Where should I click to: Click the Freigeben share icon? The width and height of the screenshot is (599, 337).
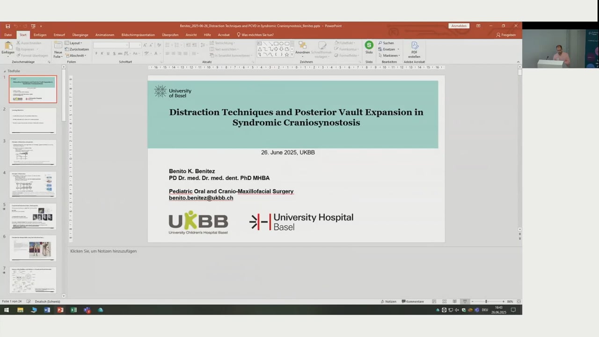tap(506, 35)
